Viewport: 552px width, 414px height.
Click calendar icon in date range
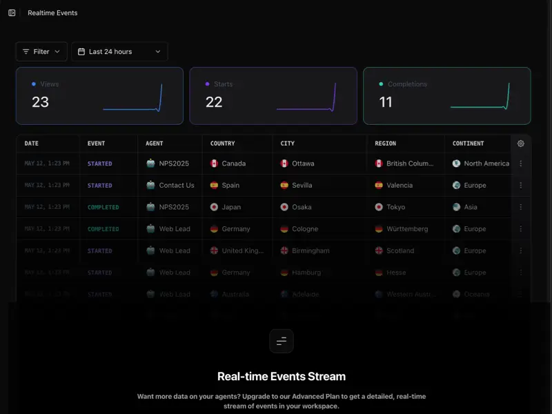click(x=81, y=52)
